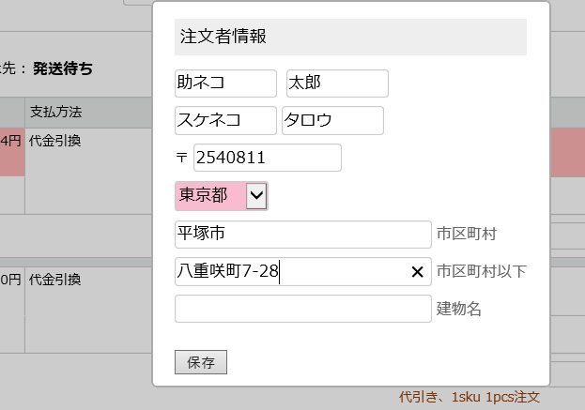Clear the address field with the X icon
This screenshot has height=410, width=585.
pyautogui.click(x=418, y=272)
